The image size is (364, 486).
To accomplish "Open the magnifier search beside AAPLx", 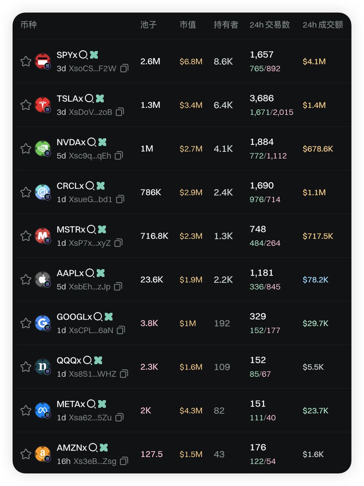I will [x=90, y=273].
